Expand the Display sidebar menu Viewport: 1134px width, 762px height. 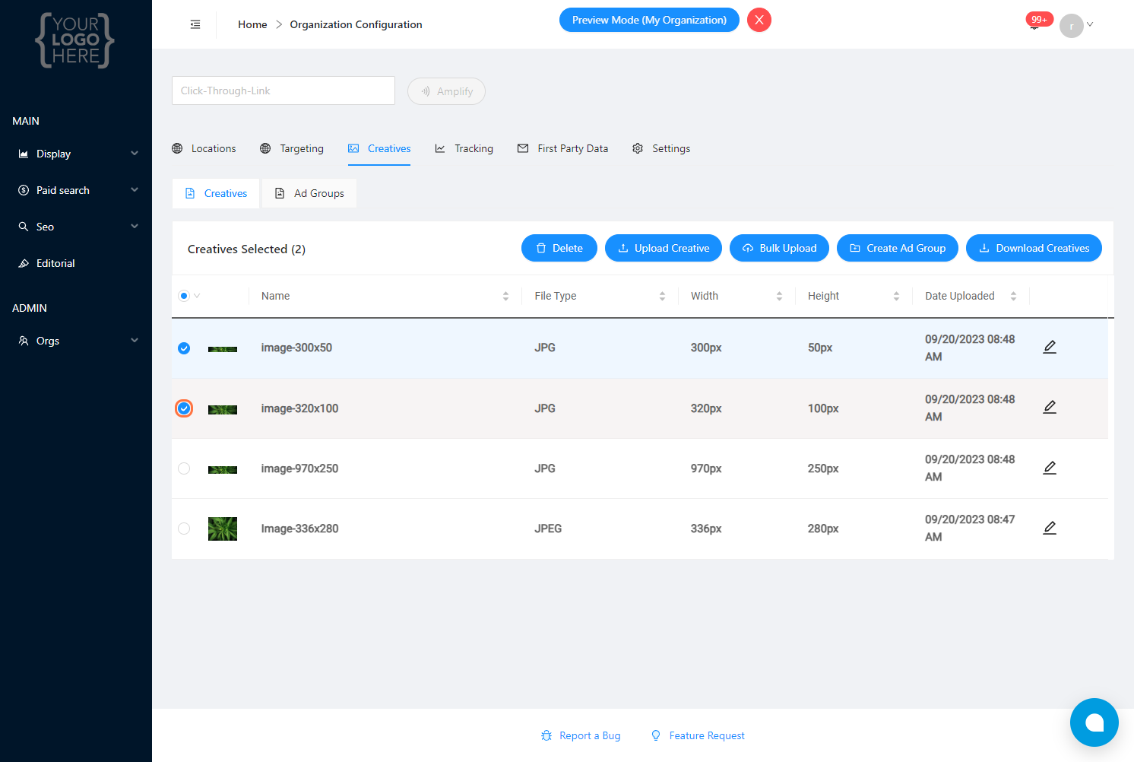(76, 154)
